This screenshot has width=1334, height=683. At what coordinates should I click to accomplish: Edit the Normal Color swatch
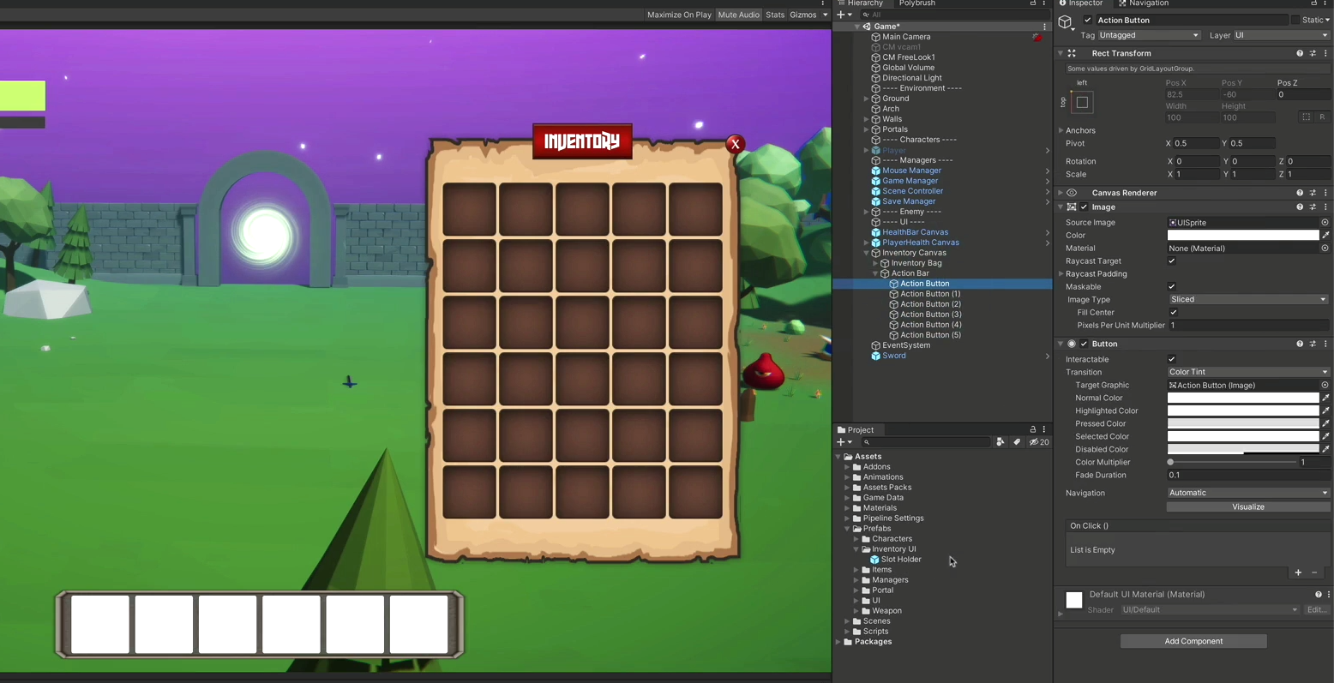pyautogui.click(x=1242, y=397)
